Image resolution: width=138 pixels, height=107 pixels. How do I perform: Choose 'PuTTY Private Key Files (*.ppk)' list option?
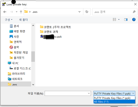[x=114, y=98]
